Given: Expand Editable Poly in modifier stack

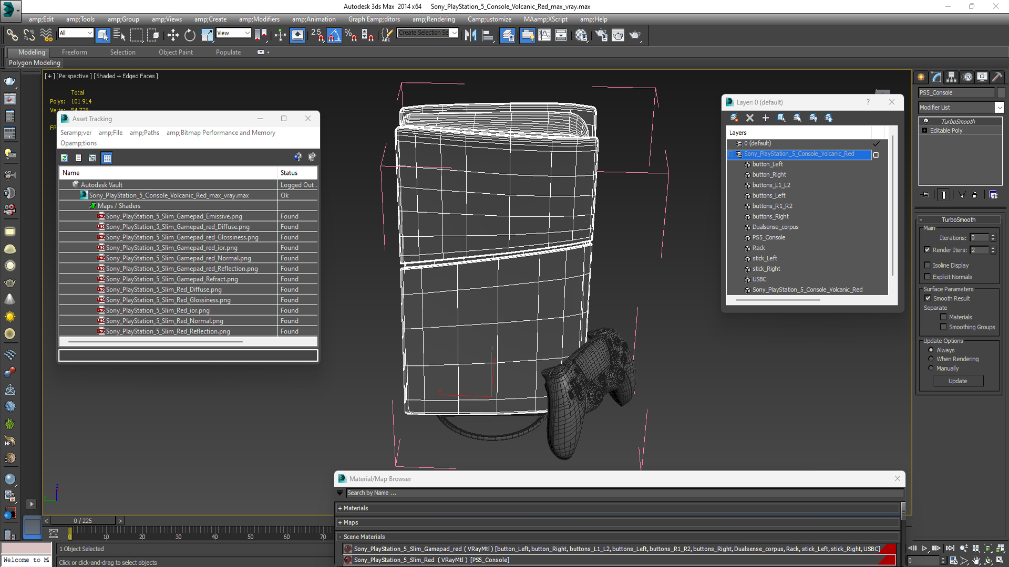Looking at the screenshot, I should point(924,130).
